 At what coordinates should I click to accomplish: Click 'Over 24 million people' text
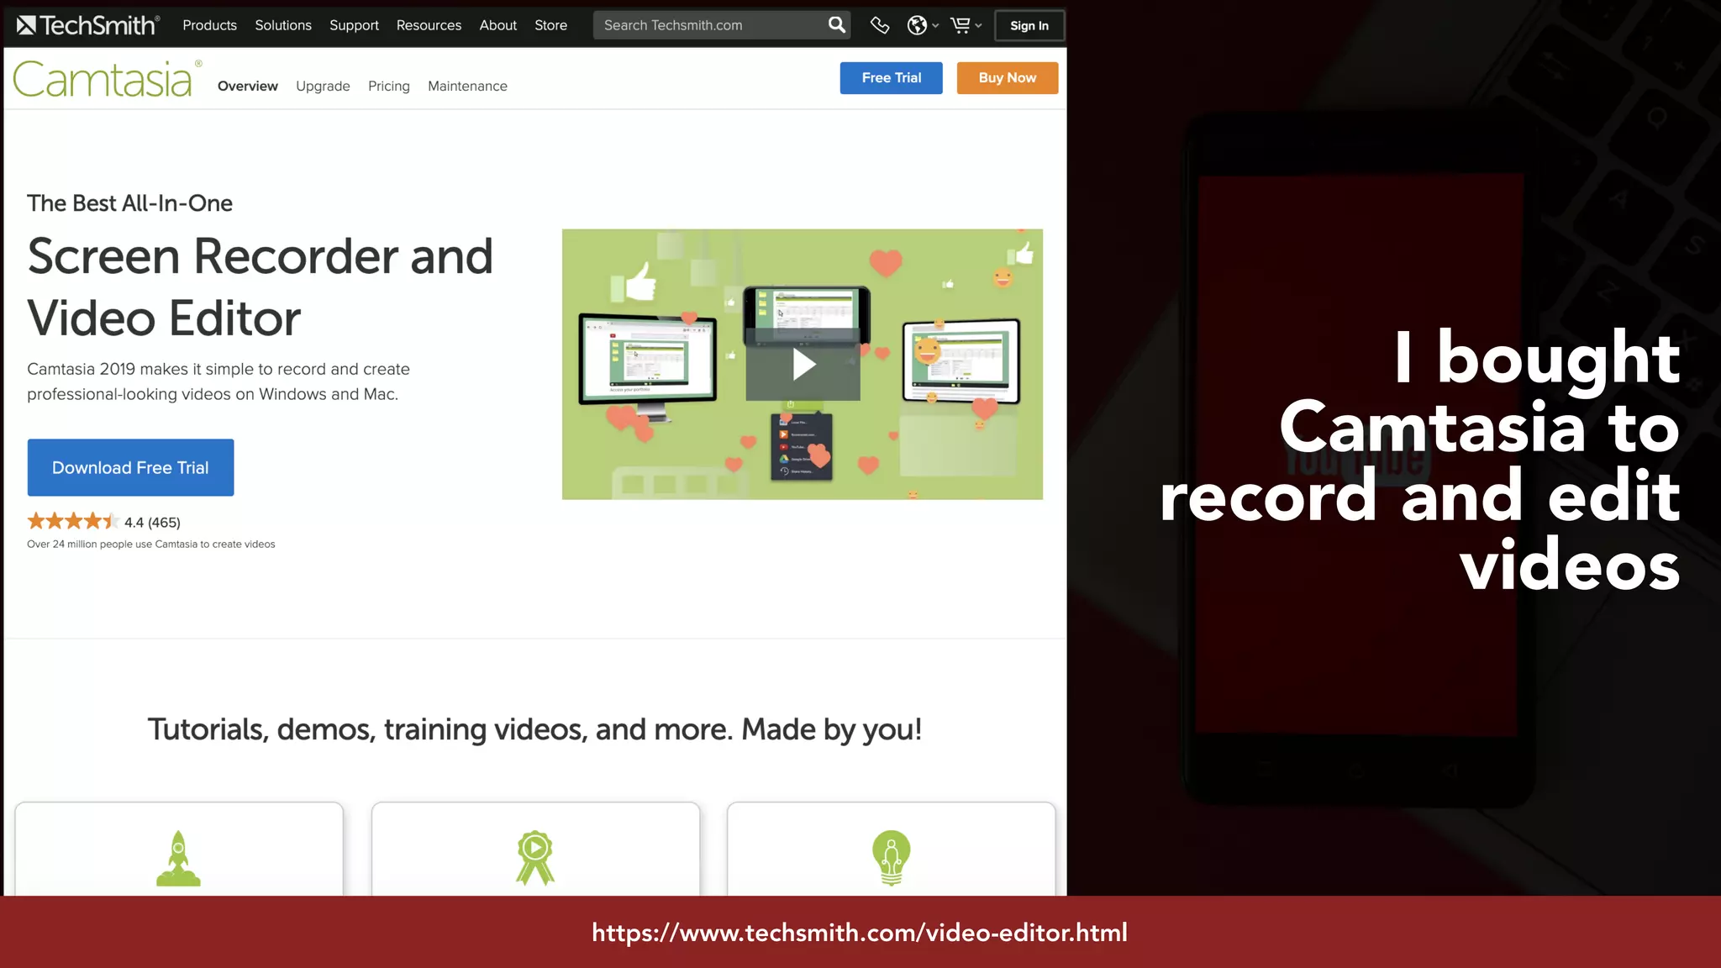(151, 544)
